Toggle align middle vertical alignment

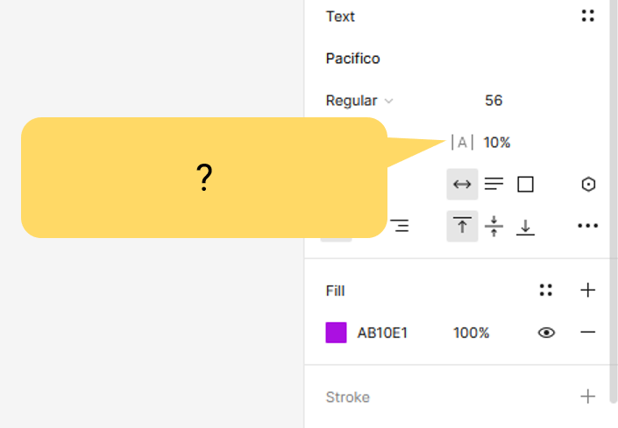pyautogui.click(x=494, y=227)
